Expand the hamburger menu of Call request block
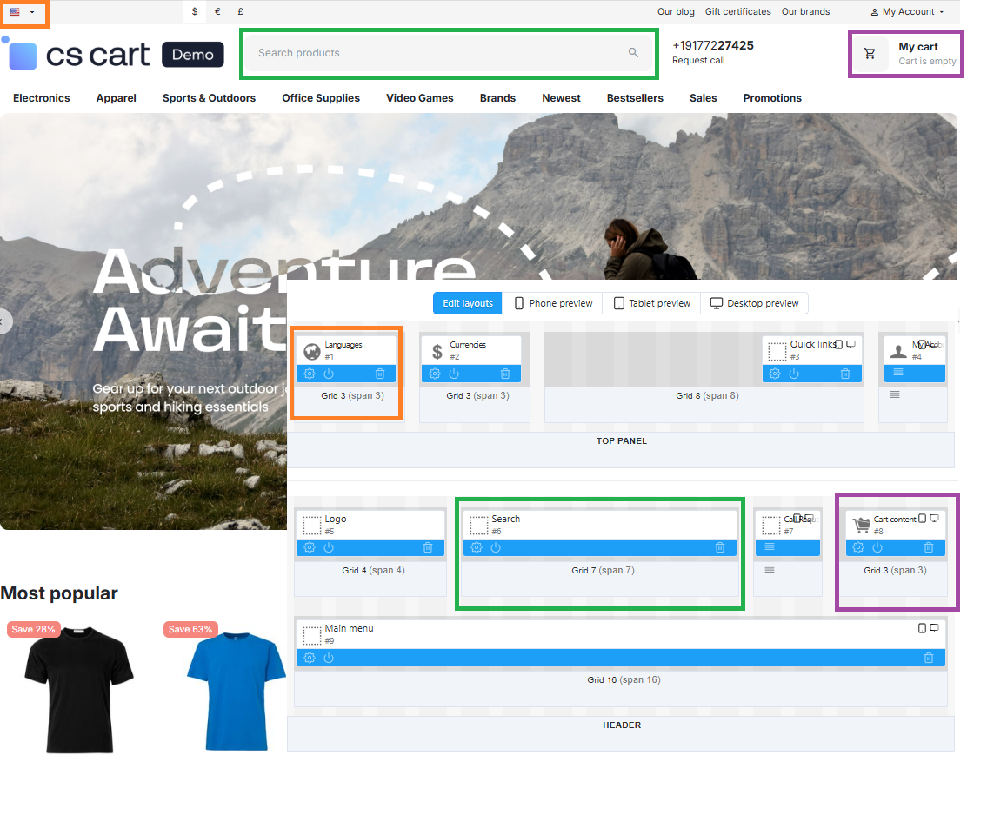This screenshot has width=1007, height=821. click(770, 546)
